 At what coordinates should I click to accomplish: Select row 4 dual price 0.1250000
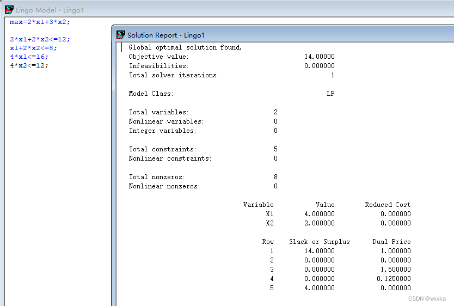(394, 279)
